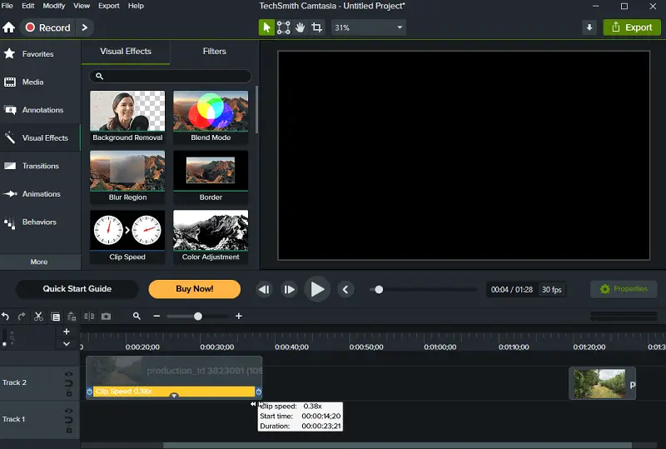Toggle magnetic snapping on Track 1

pyautogui.click(x=69, y=421)
